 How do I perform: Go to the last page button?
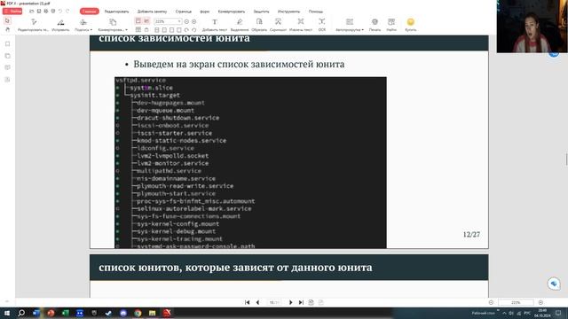301,302
